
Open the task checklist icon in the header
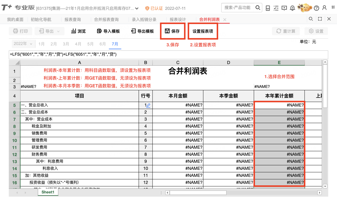pyautogui.click(x=276, y=8)
